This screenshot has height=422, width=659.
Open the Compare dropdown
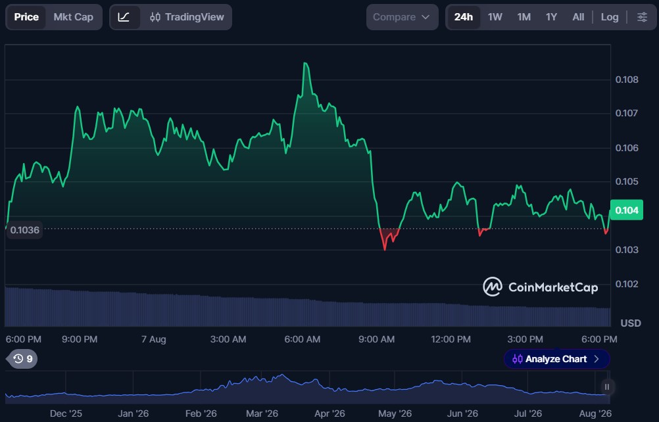click(402, 17)
